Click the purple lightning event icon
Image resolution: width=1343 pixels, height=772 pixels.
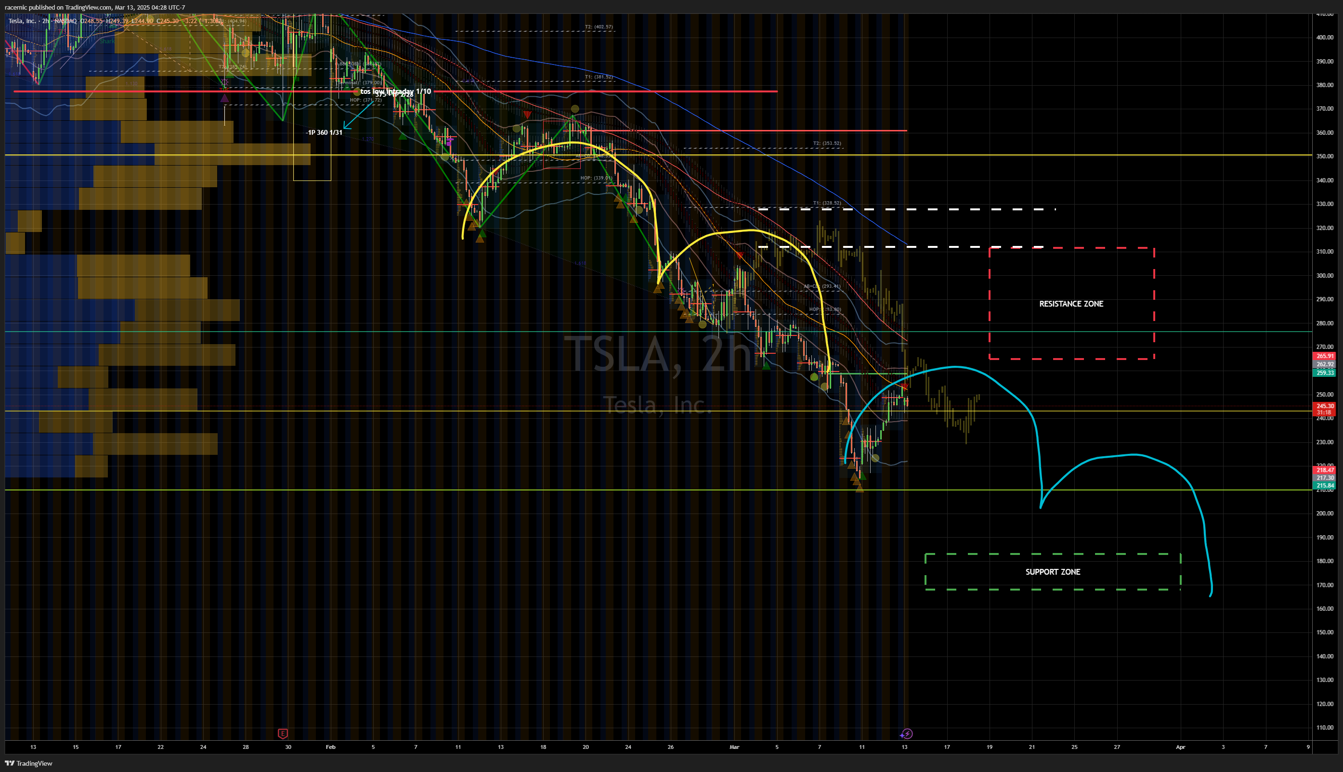[x=907, y=734]
